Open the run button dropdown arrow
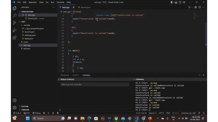The image size is (218, 122). click(192, 7)
